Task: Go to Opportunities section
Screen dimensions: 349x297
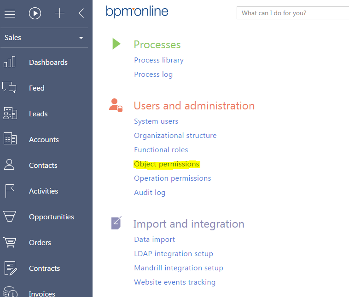Action: (x=51, y=217)
